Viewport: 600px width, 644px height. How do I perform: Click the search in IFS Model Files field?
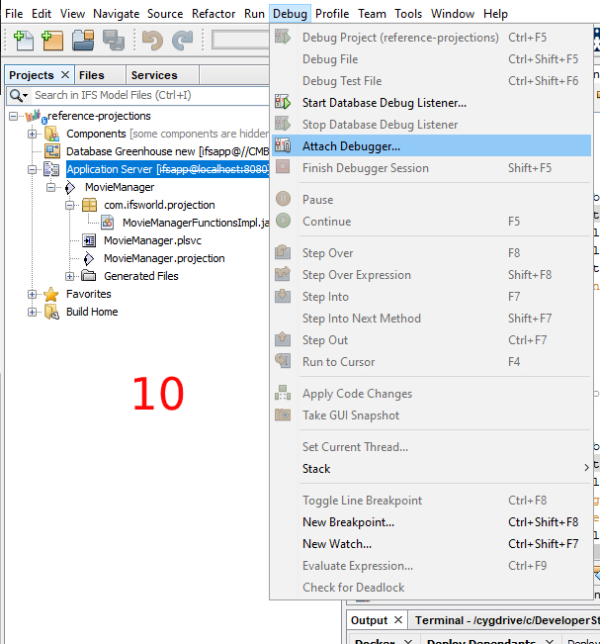point(138,96)
